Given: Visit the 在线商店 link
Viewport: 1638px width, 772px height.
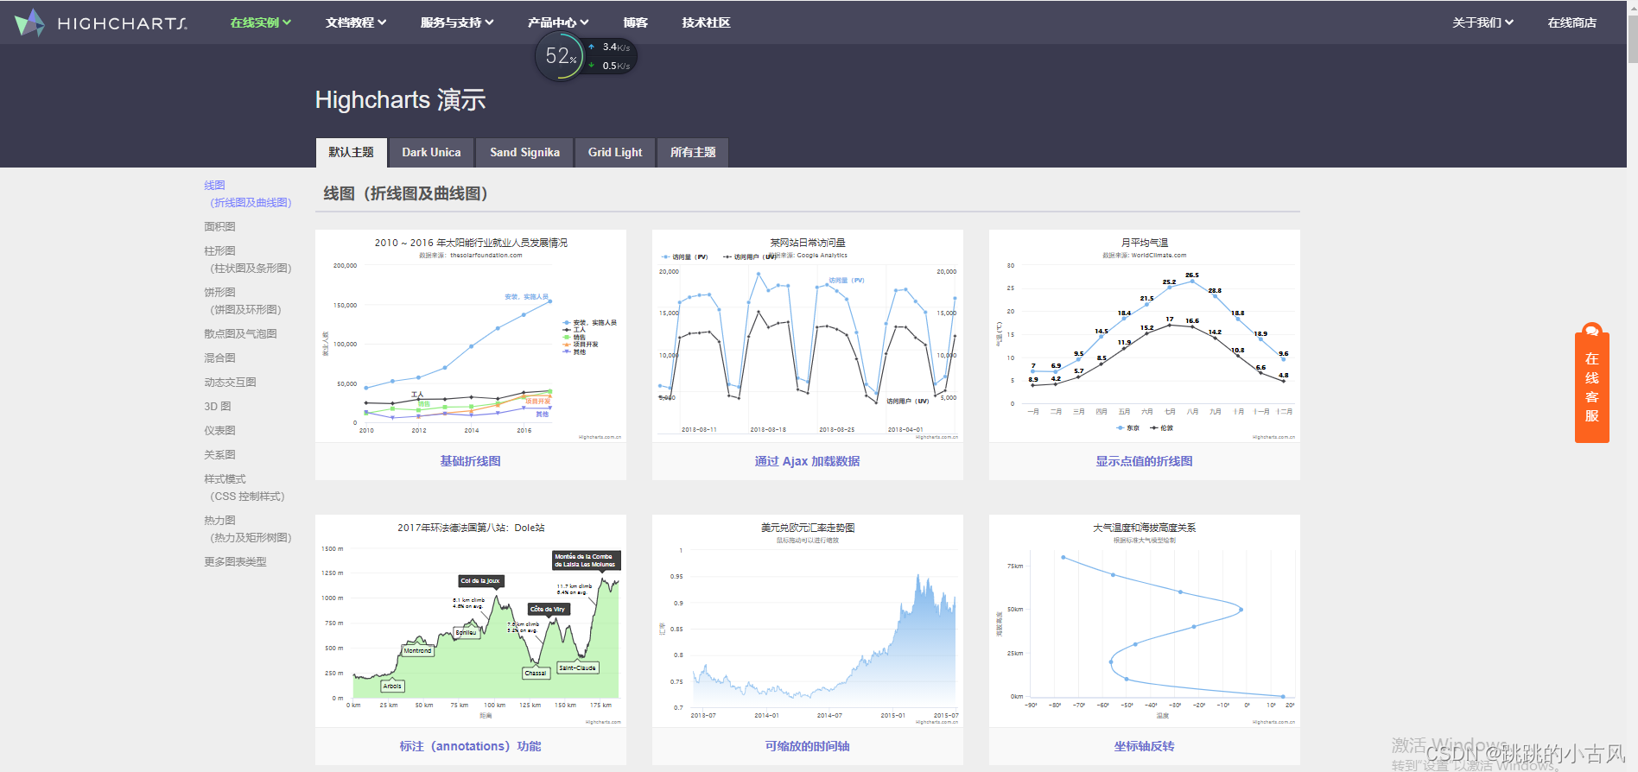Looking at the screenshot, I should (x=1571, y=22).
